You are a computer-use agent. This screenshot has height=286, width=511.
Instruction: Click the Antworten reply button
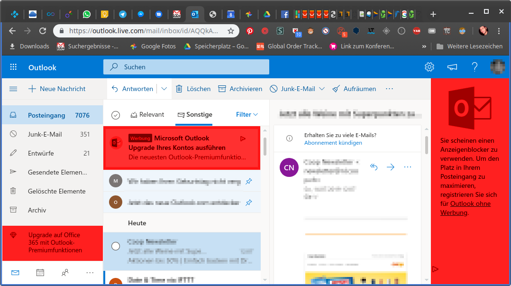pos(133,89)
